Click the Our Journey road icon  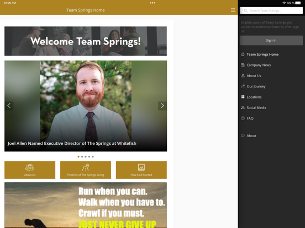pos(243,86)
